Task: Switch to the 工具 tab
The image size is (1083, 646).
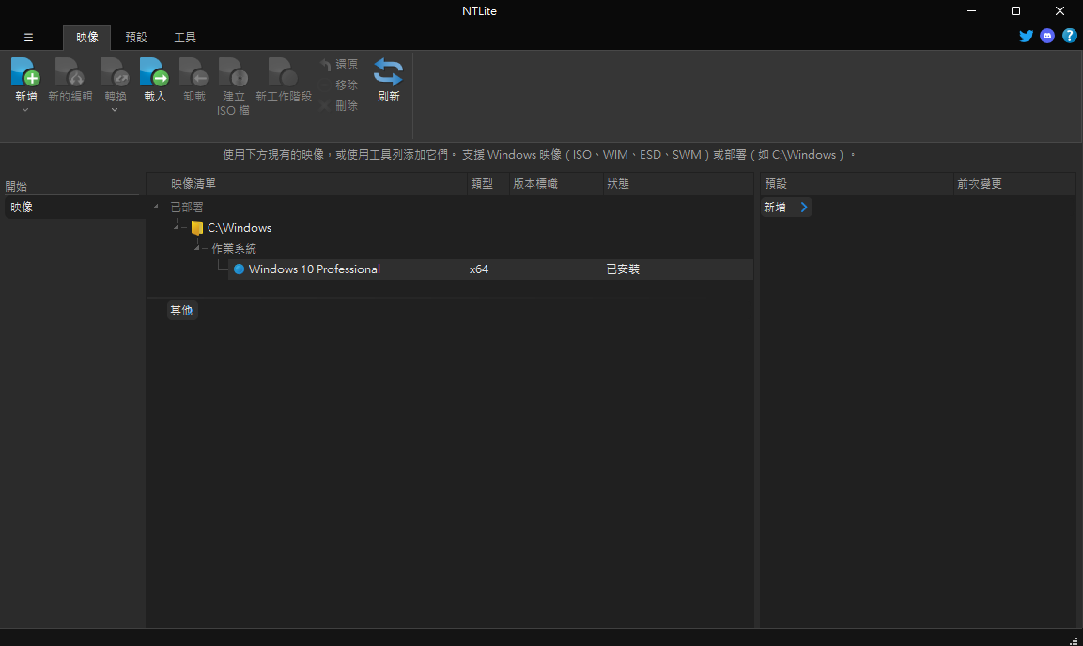Action: pos(185,38)
